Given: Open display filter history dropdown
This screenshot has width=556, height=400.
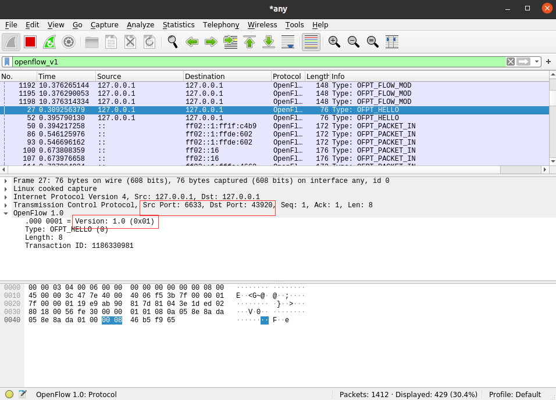Looking at the screenshot, I should click(x=536, y=62).
